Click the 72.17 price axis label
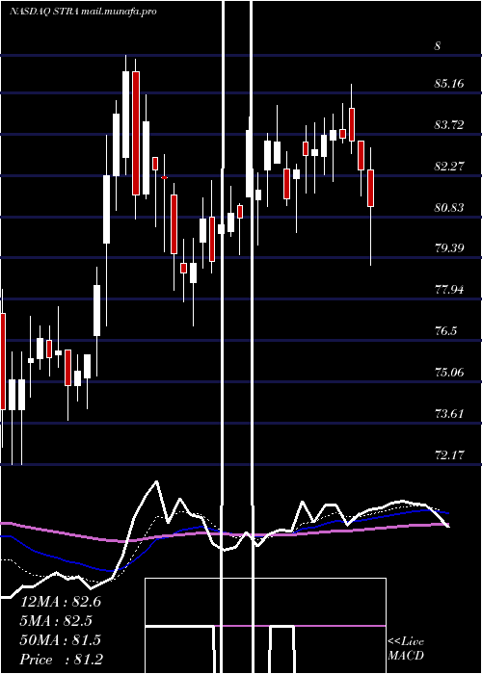 pos(449,454)
